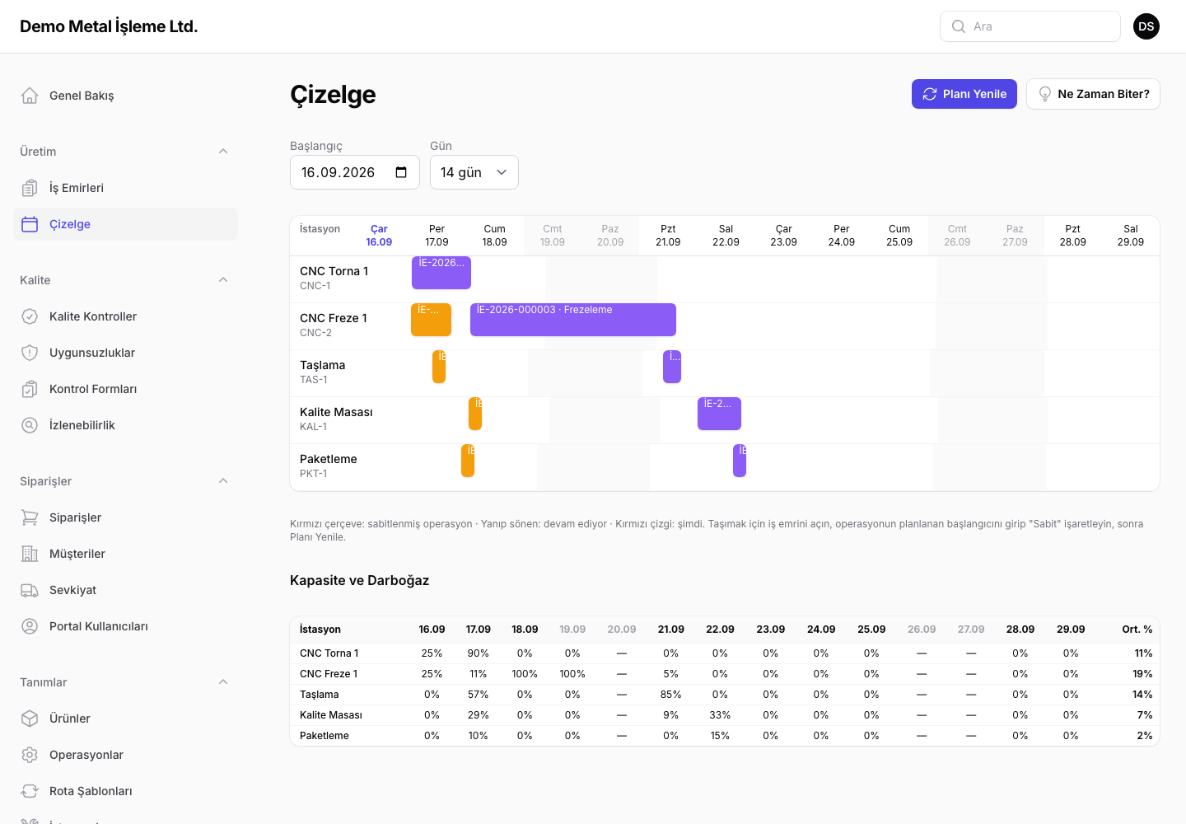Collapse the Siparişler section chevron
Screen dimensions: 1186x824
[223, 481]
